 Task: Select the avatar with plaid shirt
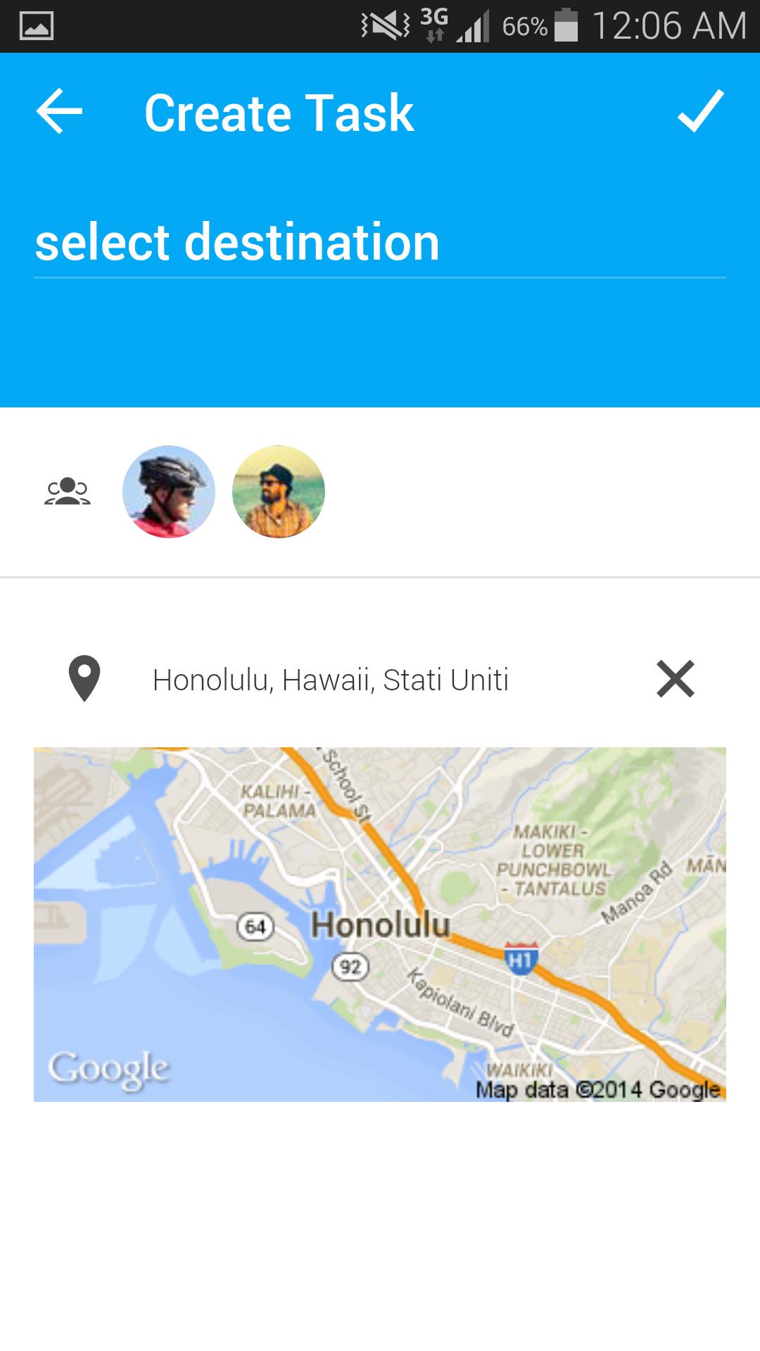(x=279, y=491)
